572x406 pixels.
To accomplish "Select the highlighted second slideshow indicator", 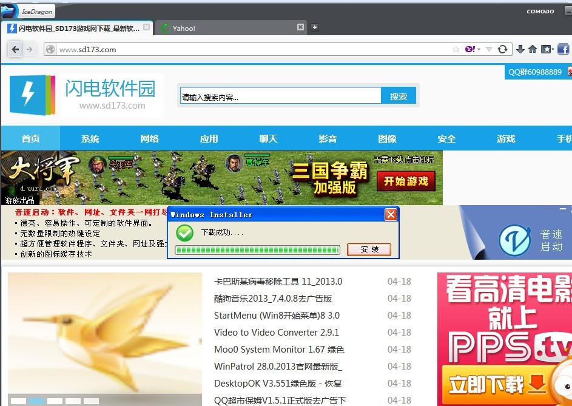I will click(x=36, y=401).
